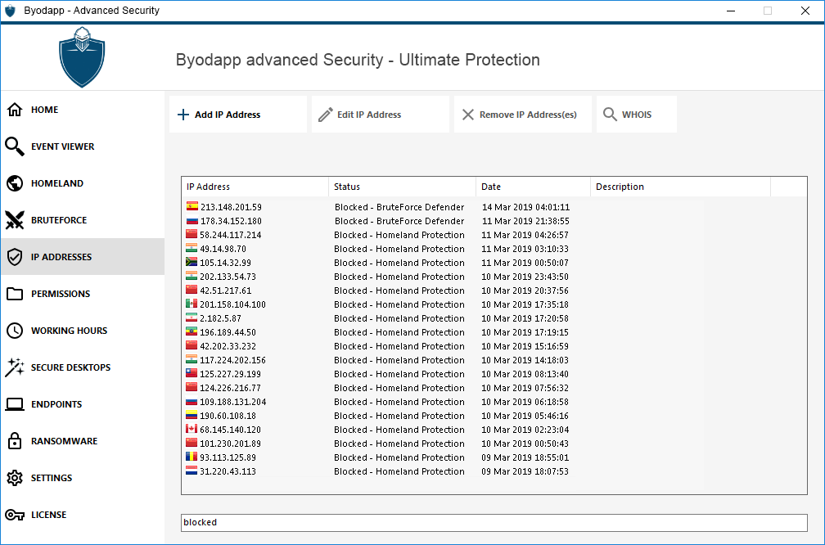Click the Bruteforce crossed swords icon

15,220
